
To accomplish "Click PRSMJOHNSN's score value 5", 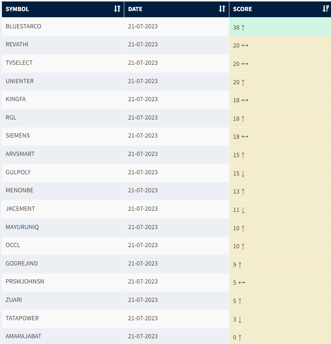I will (235, 283).
